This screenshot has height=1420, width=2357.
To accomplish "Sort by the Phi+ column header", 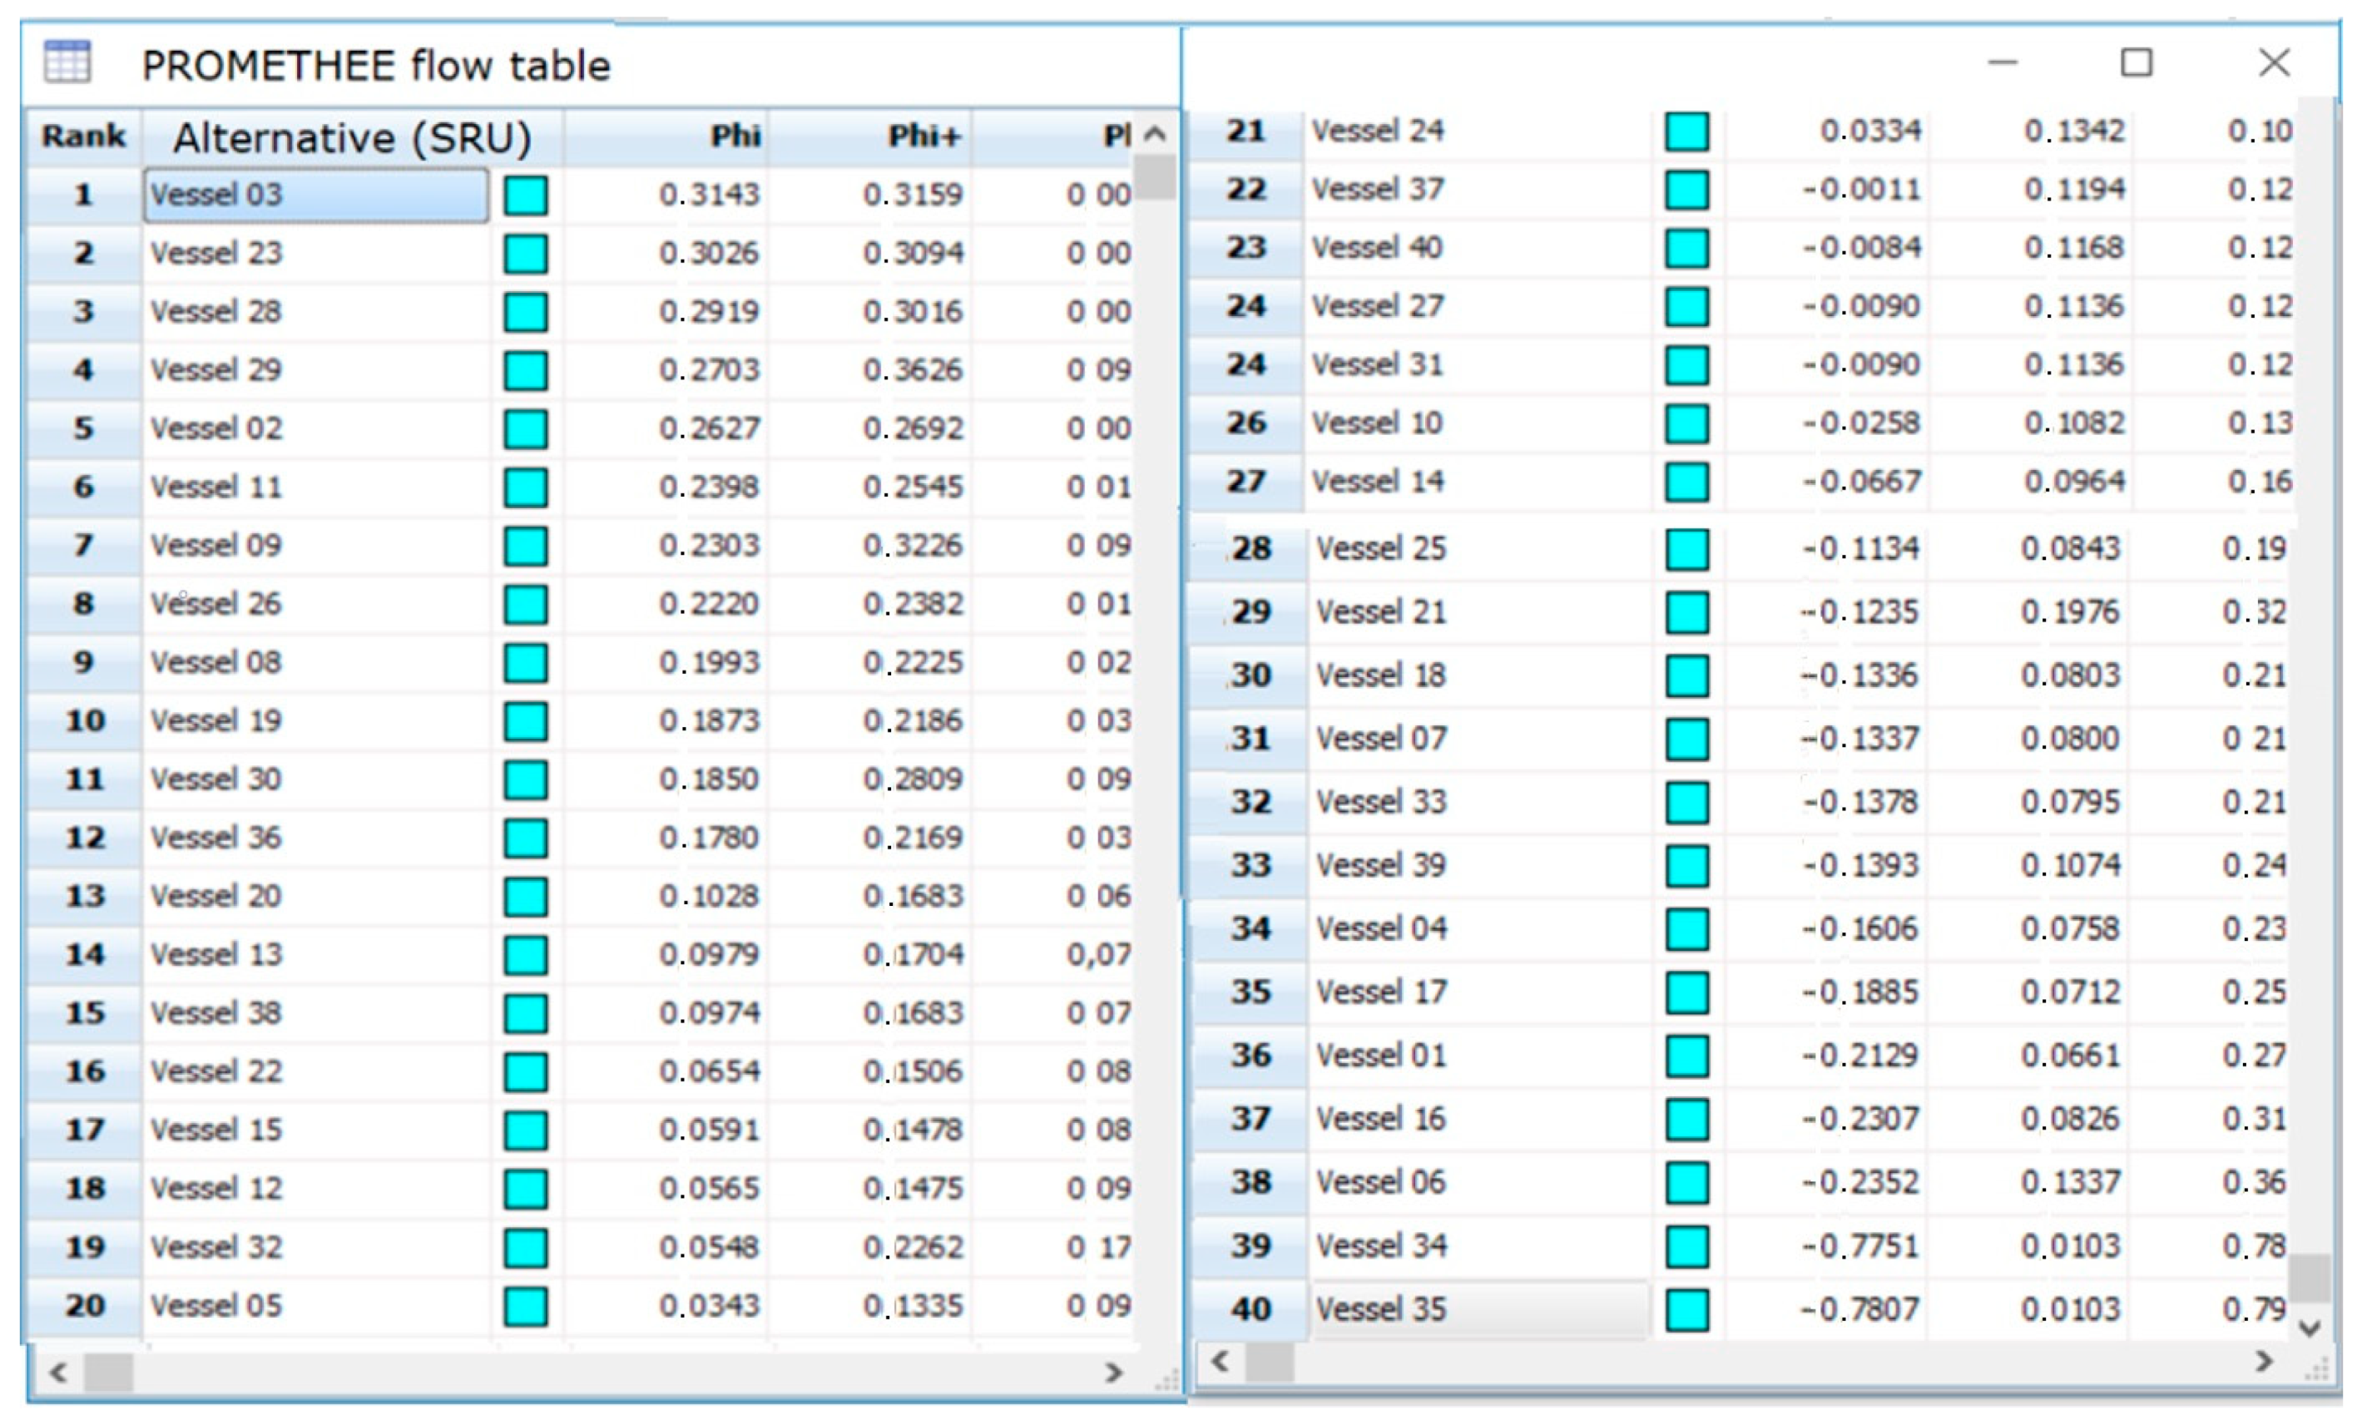I will pos(923,136).
